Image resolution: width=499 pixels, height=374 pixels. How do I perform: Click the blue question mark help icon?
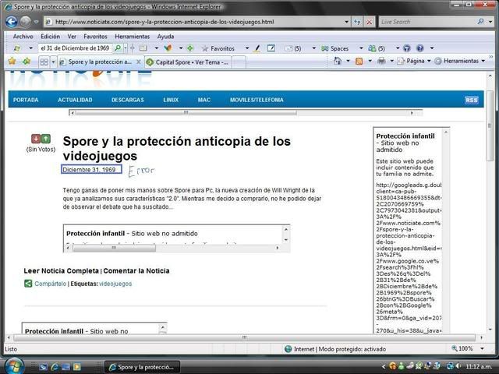pyautogui.click(x=420, y=48)
